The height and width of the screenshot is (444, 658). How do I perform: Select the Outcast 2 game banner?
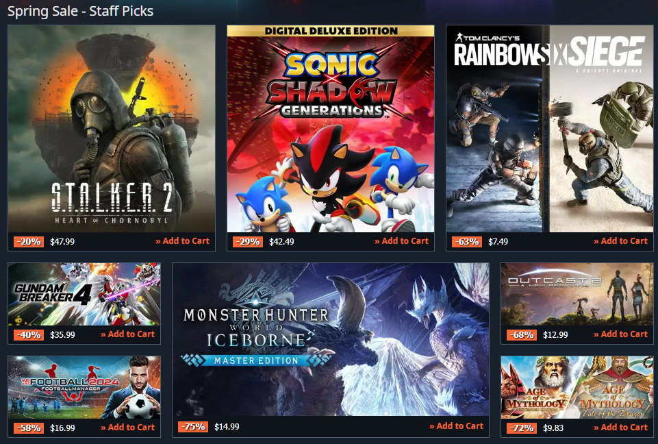point(577,294)
